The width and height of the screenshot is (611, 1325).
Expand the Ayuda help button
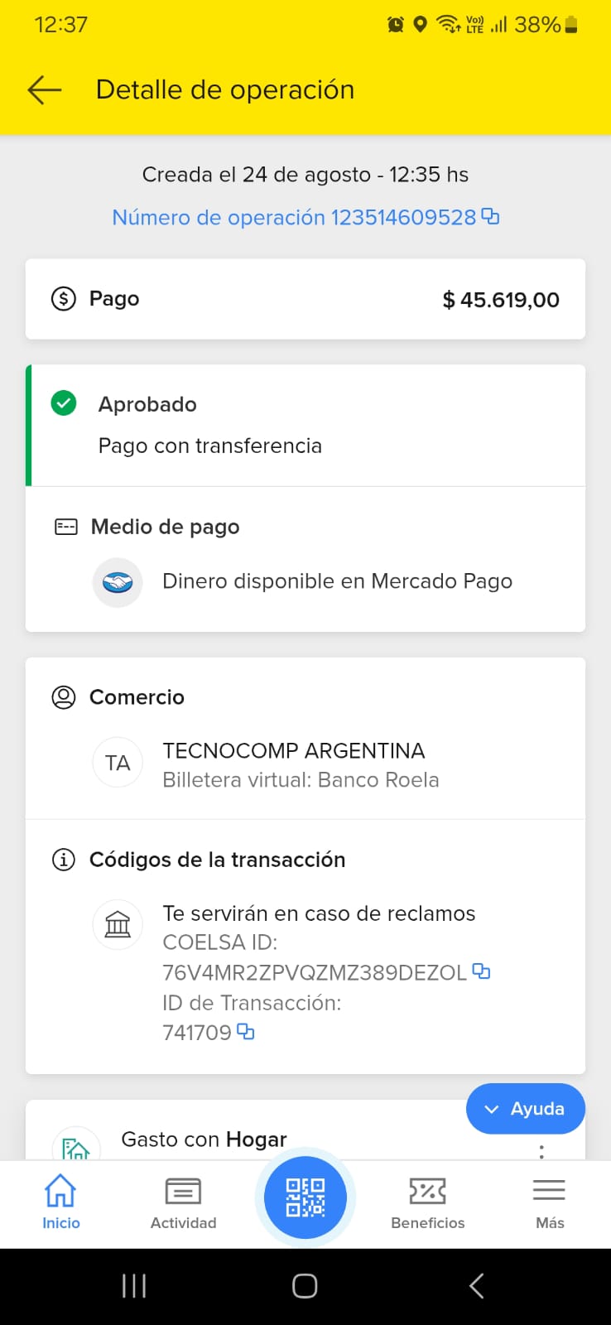point(525,1109)
